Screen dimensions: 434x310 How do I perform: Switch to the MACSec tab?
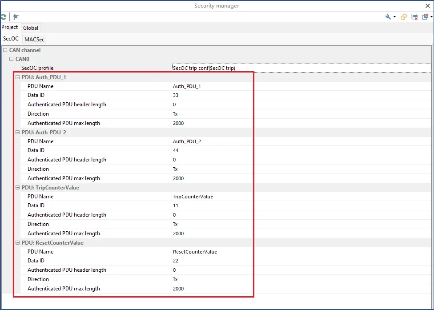(x=34, y=40)
